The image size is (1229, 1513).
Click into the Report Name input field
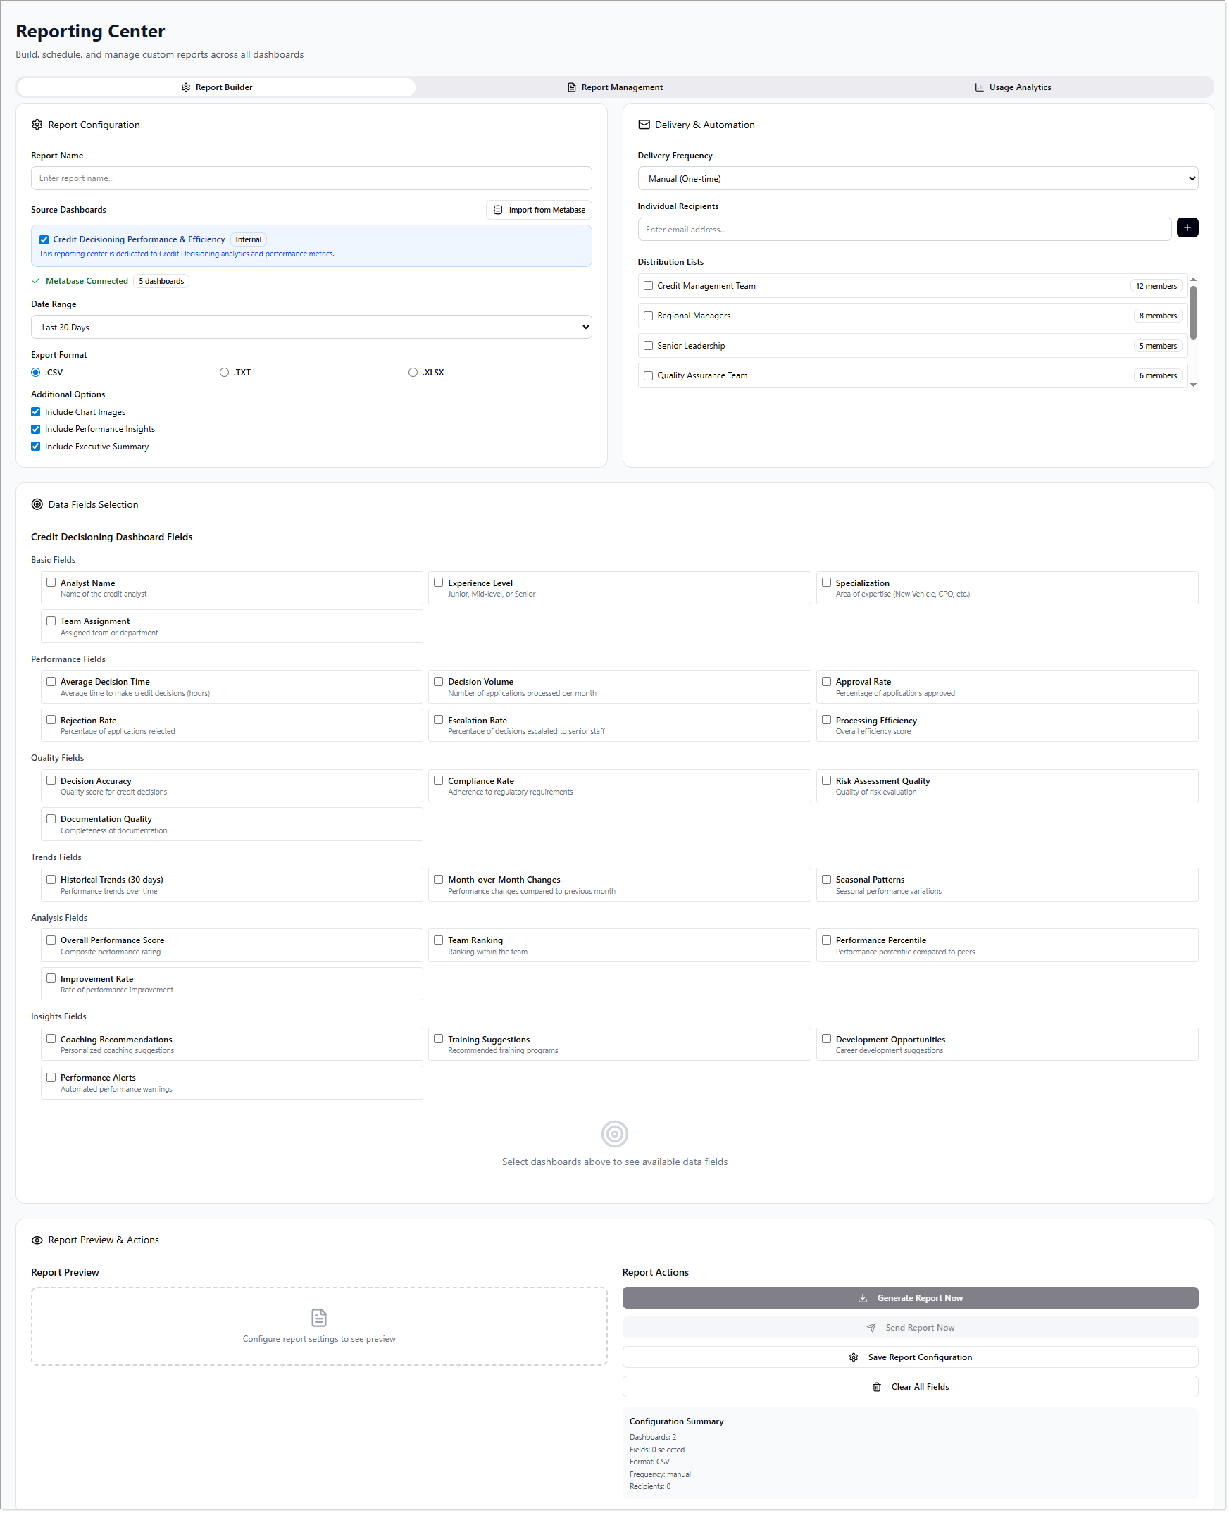(x=311, y=178)
